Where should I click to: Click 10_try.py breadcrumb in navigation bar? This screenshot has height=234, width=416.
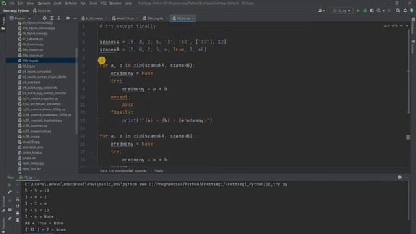42,11
